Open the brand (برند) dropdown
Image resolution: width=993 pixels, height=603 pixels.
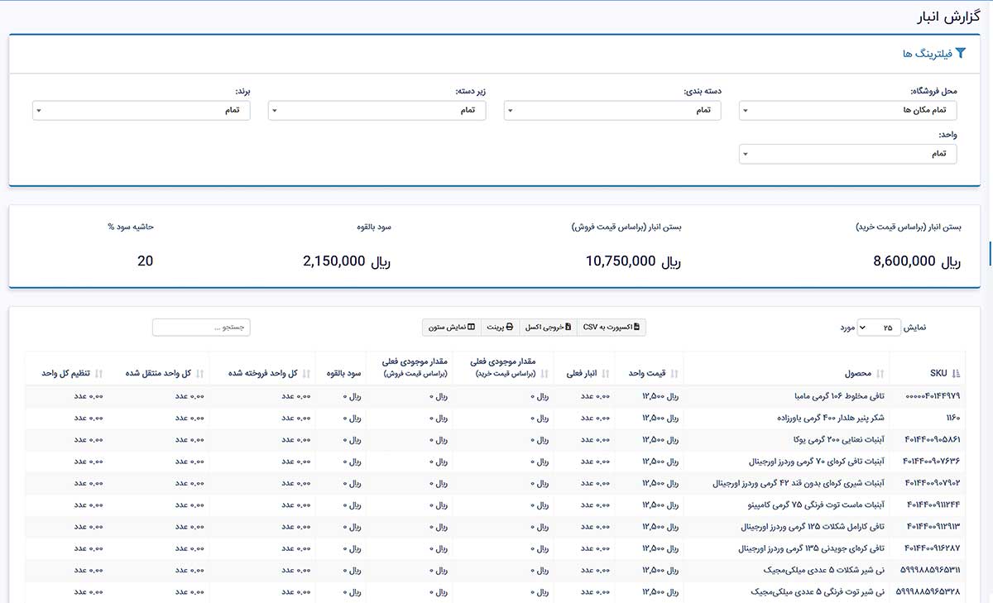click(x=142, y=110)
